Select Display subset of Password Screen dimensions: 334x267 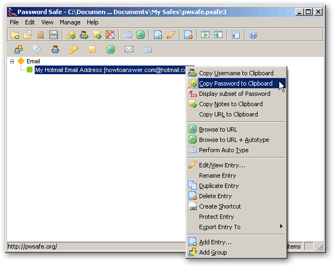(236, 94)
